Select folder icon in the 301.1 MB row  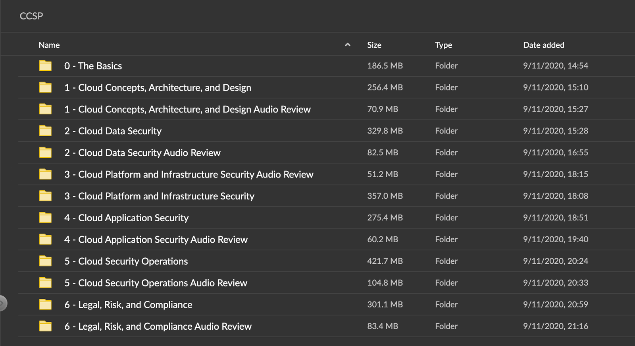[x=45, y=304]
